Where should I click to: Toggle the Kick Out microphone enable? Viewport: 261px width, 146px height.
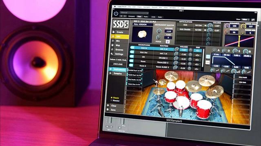(x=132, y=52)
